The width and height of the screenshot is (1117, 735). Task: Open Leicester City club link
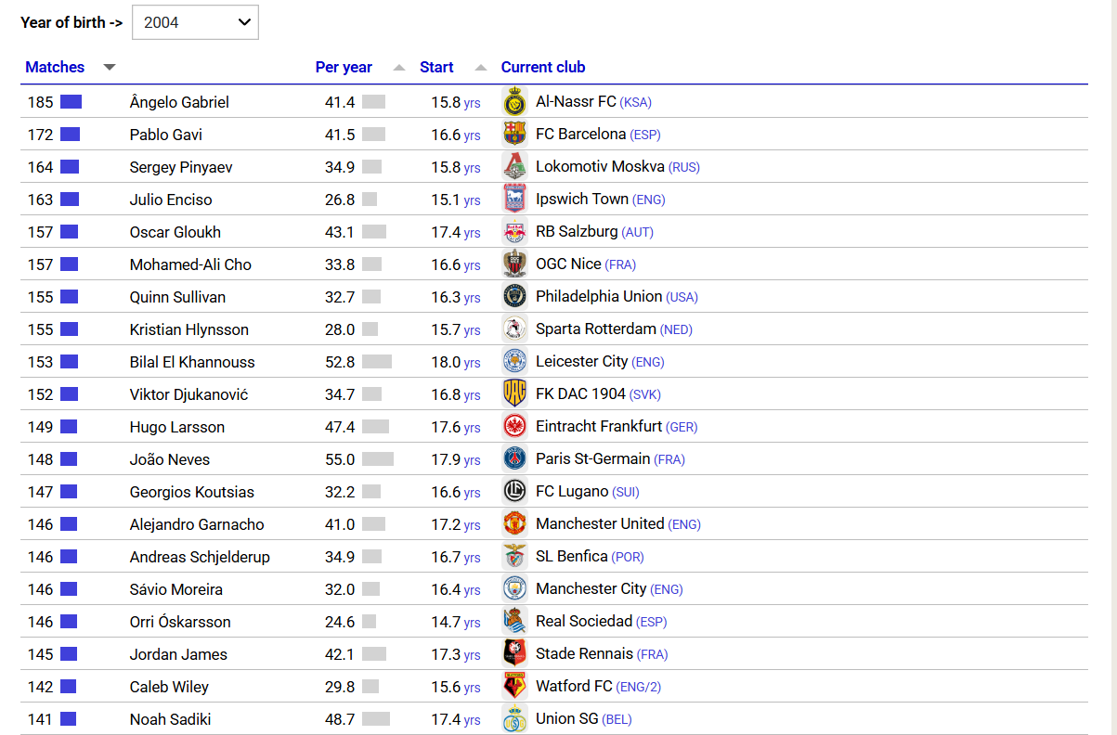[582, 362]
